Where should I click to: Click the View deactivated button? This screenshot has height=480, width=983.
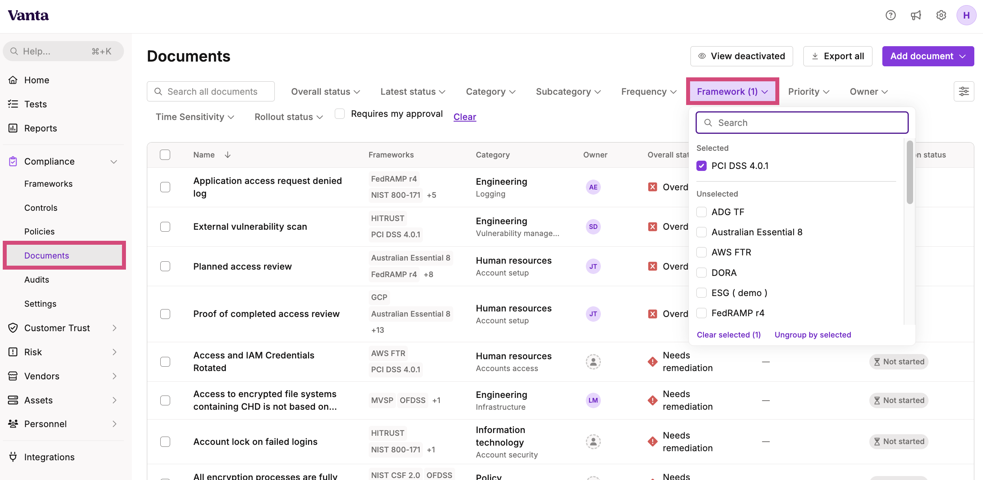(x=741, y=56)
